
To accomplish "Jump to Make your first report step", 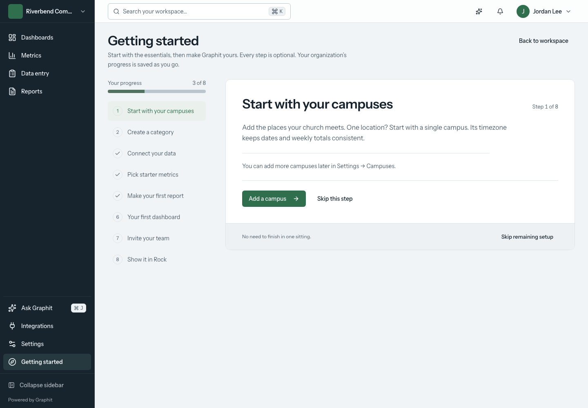I will 157,196.
